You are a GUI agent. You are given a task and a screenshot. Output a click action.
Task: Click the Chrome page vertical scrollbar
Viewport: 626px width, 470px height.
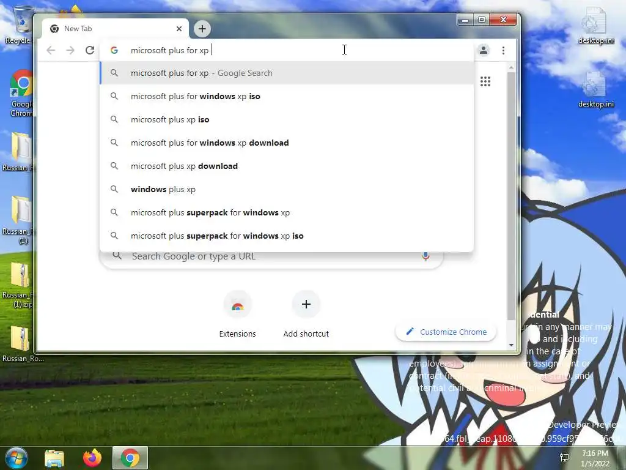(511, 196)
